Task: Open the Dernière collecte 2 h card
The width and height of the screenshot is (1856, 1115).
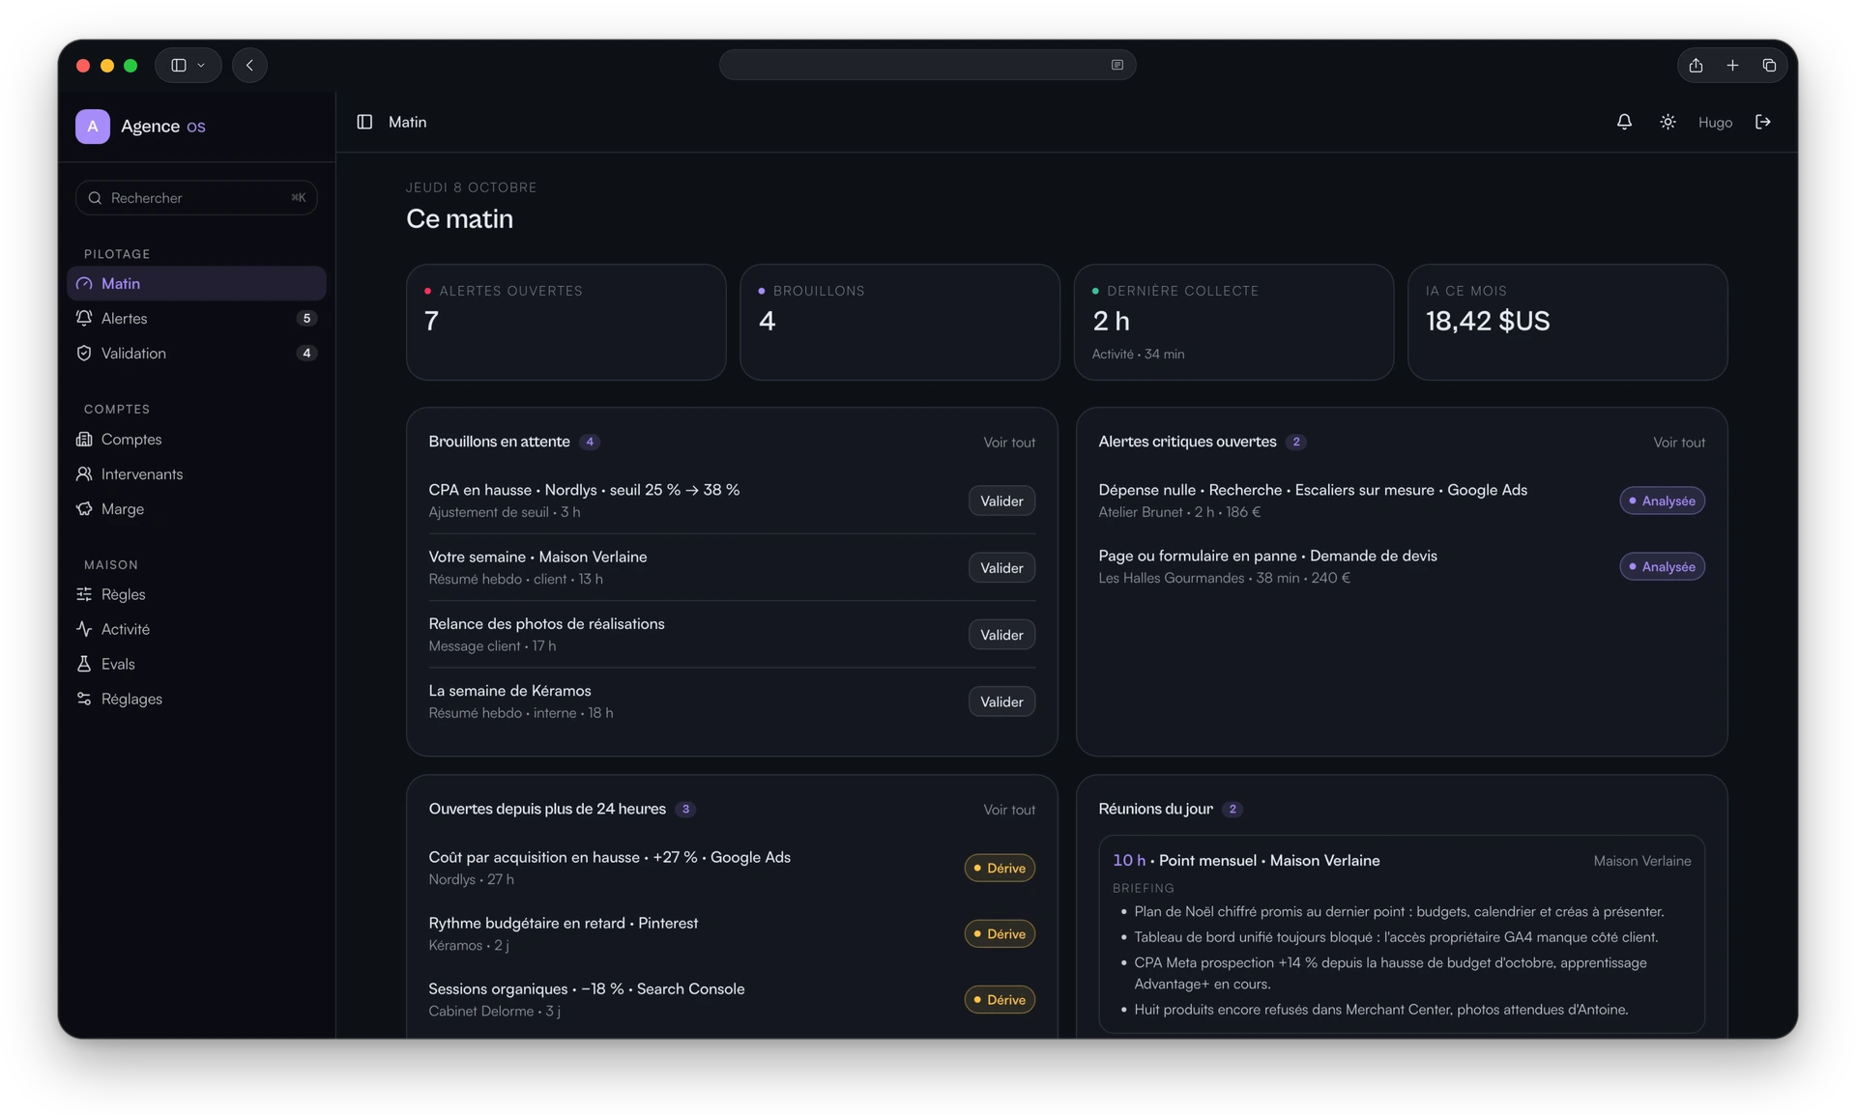Action: pyautogui.click(x=1233, y=322)
